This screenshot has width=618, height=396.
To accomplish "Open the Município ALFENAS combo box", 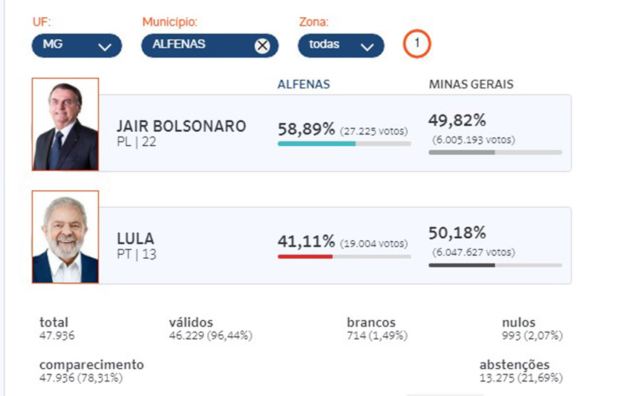I will click(x=199, y=45).
